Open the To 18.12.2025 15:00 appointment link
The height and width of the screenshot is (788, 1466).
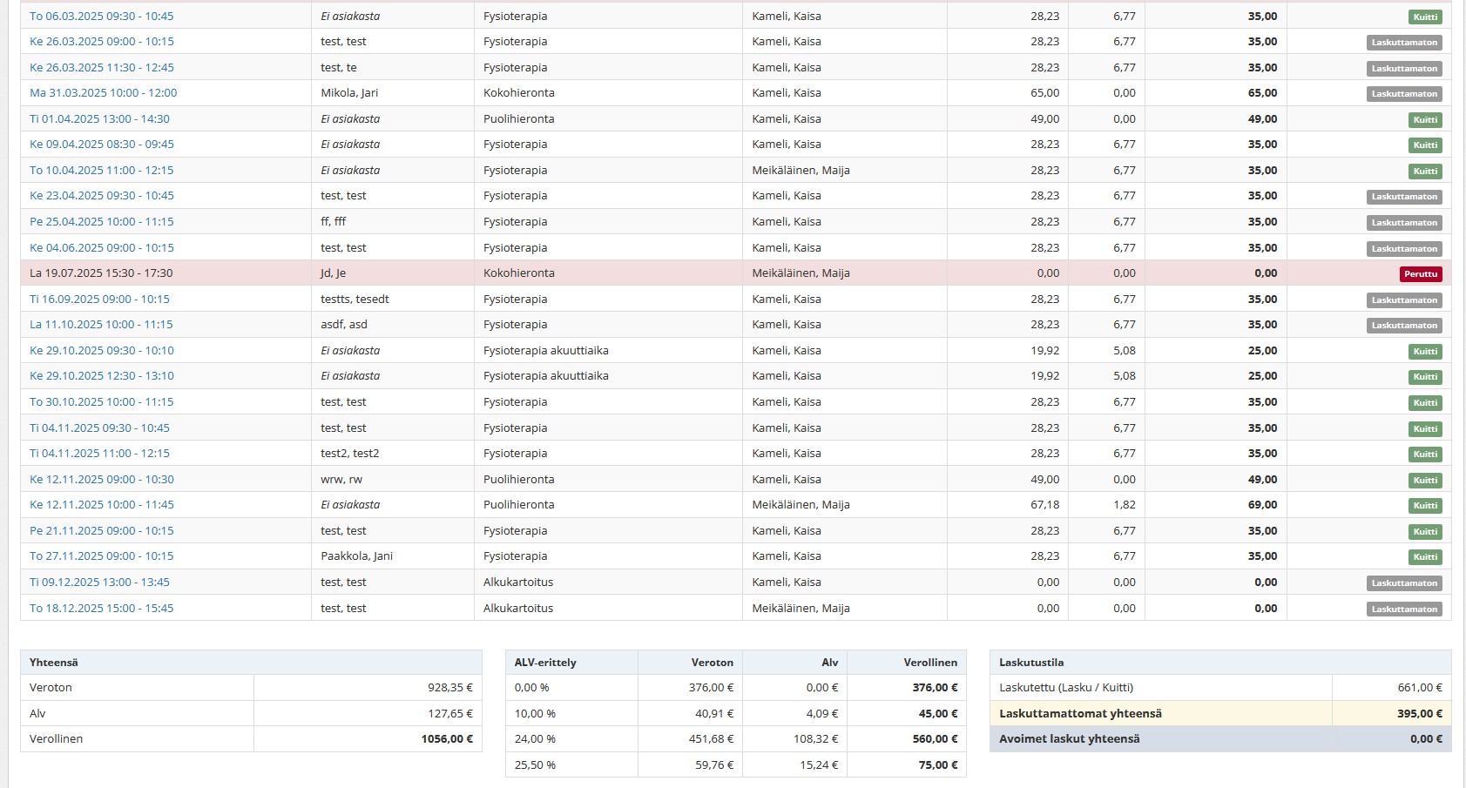click(101, 608)
